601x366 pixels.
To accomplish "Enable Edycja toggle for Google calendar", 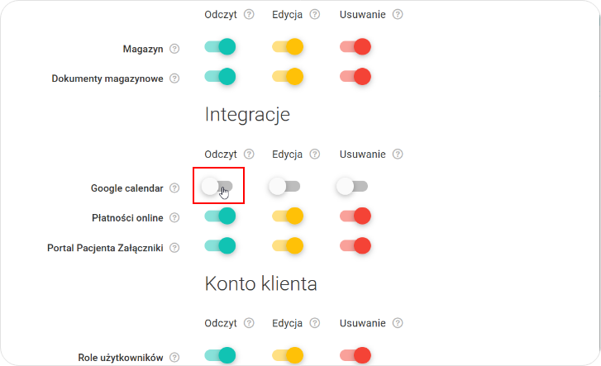I will click(x=285, y=187).
